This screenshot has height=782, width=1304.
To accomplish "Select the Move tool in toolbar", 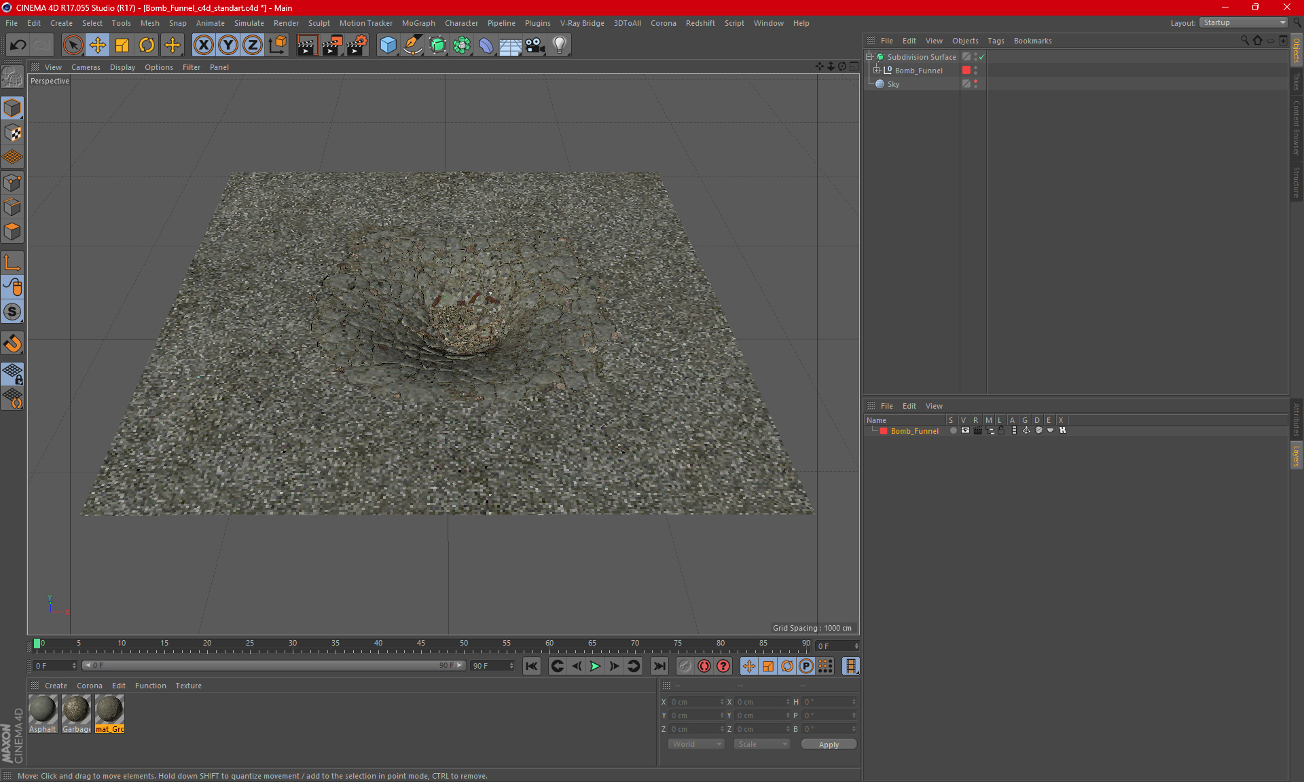I will tap(98, 45).
